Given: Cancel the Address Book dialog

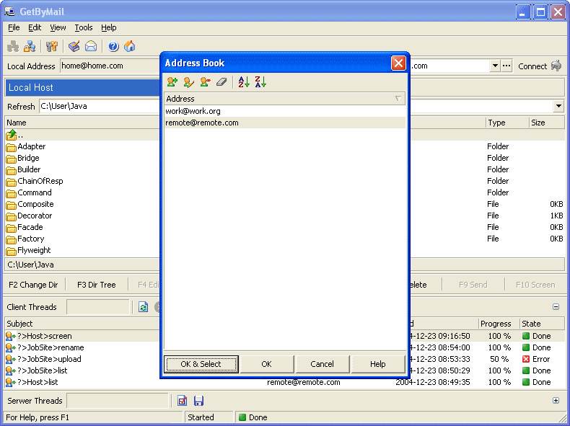Looking at the screenshot, I should click(322, 364).
